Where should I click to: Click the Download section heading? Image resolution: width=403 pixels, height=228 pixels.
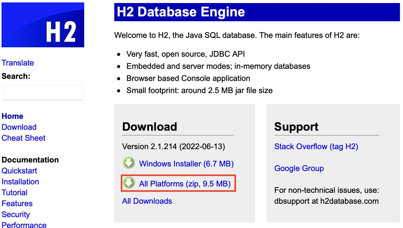tap(150, 127)
